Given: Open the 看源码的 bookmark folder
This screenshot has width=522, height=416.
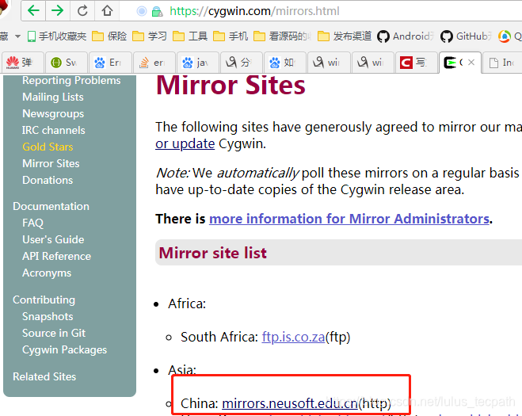Looking at the screenshot, I should [282, 36].
